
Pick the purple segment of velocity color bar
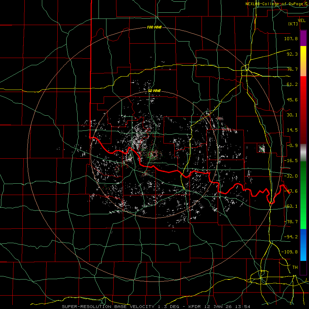(x=303, y=38)
